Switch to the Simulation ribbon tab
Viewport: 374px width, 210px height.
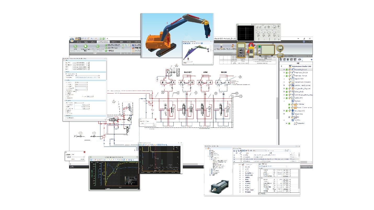pos(104,42)
